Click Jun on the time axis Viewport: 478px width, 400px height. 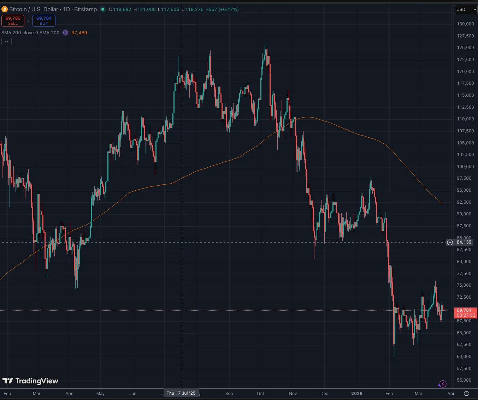(133, 393)
